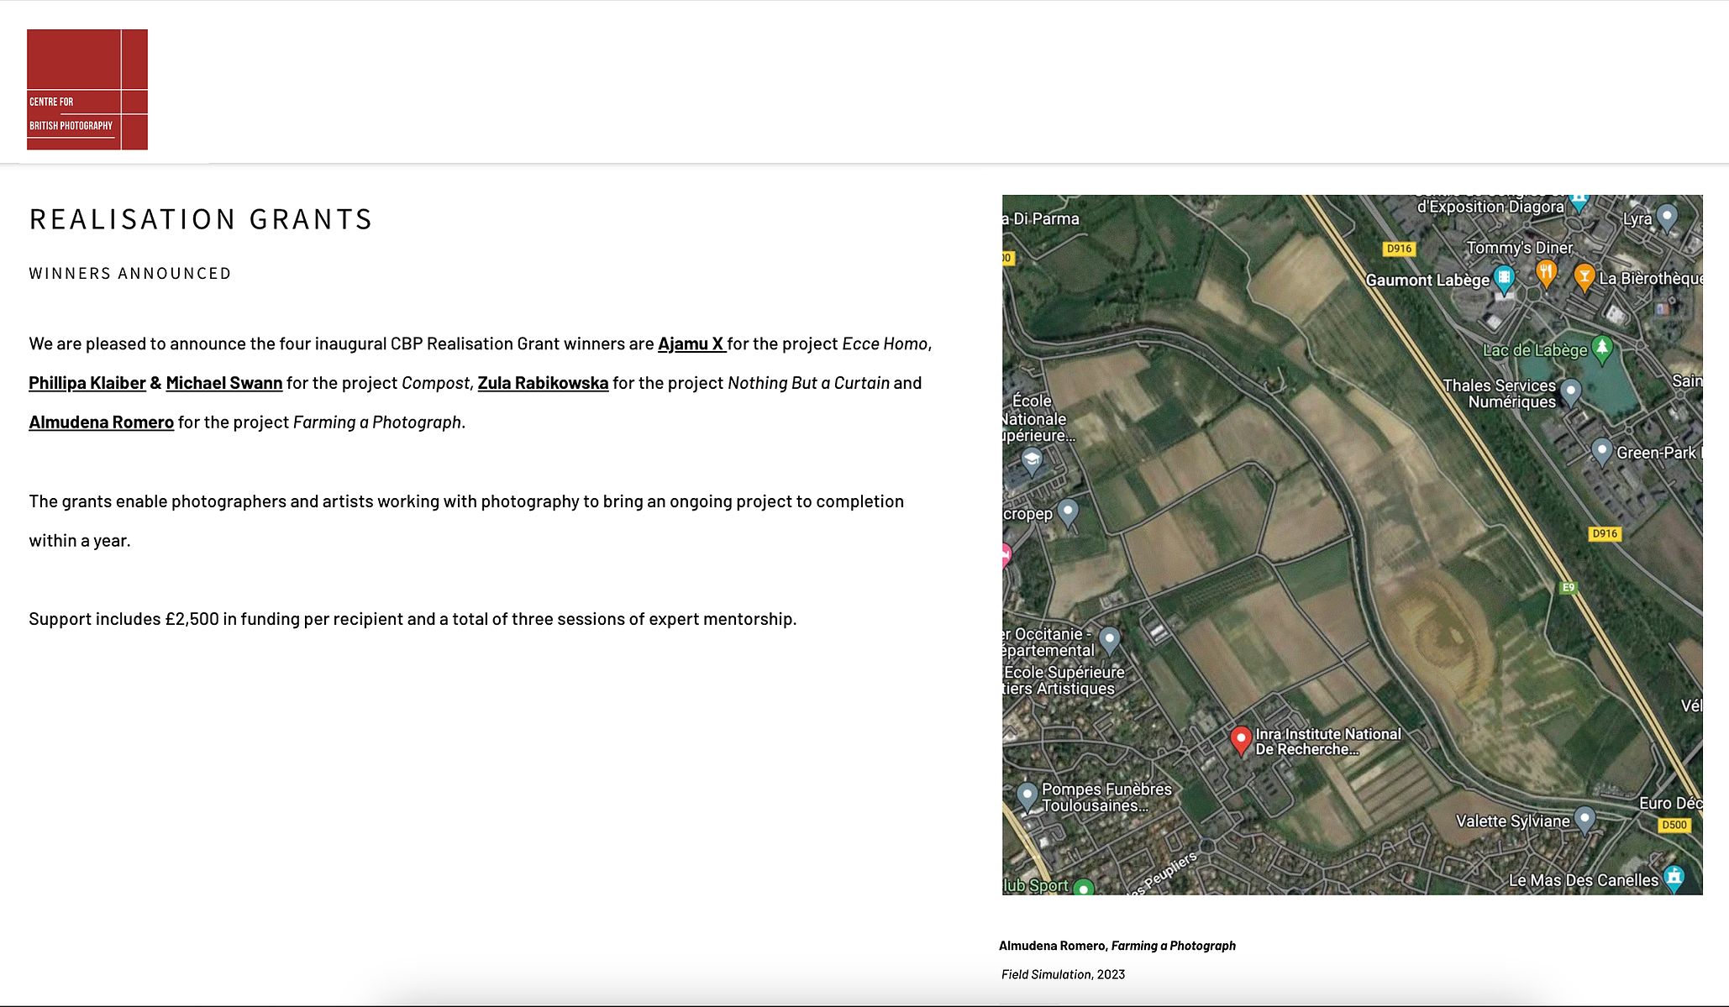Click the pink pin at map's left edge
Screen dimensions: 1729x1007
click(x=1006, y=555)
